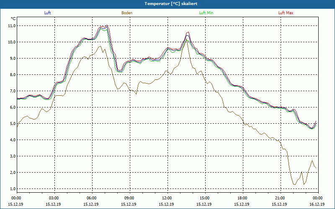This screenshot has width=335, height=209.
Task: Click the air temperature peak near 07:00
Action: tap(107, 25)
